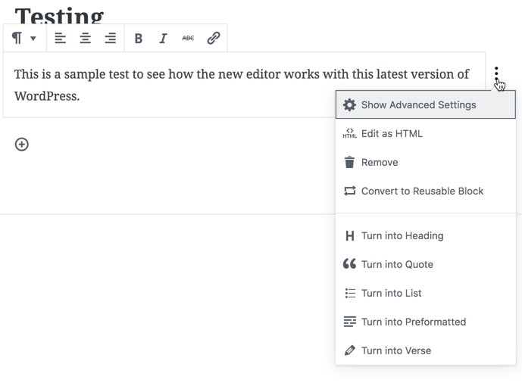Turn block into Heading
This screenshot has height=383, width=522.
pos(426,235)
